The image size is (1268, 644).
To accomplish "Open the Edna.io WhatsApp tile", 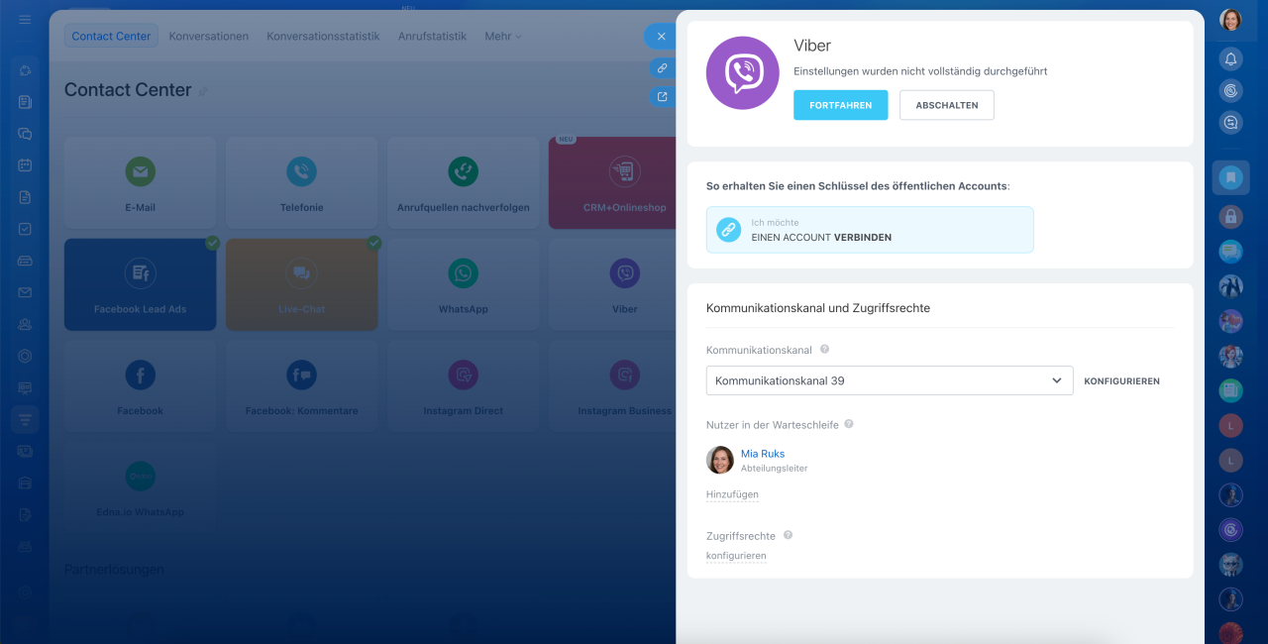I will 140,488.
